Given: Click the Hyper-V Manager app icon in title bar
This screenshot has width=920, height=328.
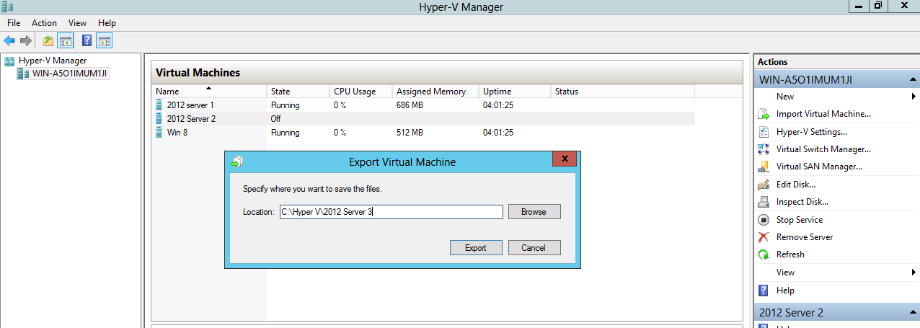Looking at the screenshot, I should 7,6.
